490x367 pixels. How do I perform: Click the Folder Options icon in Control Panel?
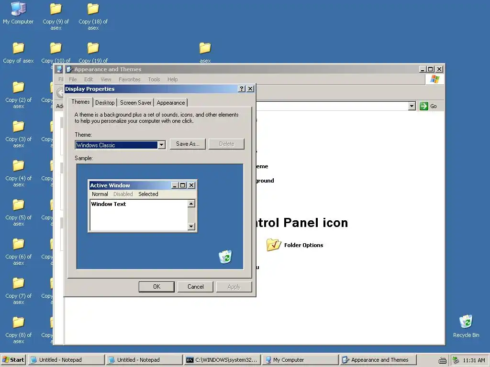pyautogui.click(x=273, y=245)
